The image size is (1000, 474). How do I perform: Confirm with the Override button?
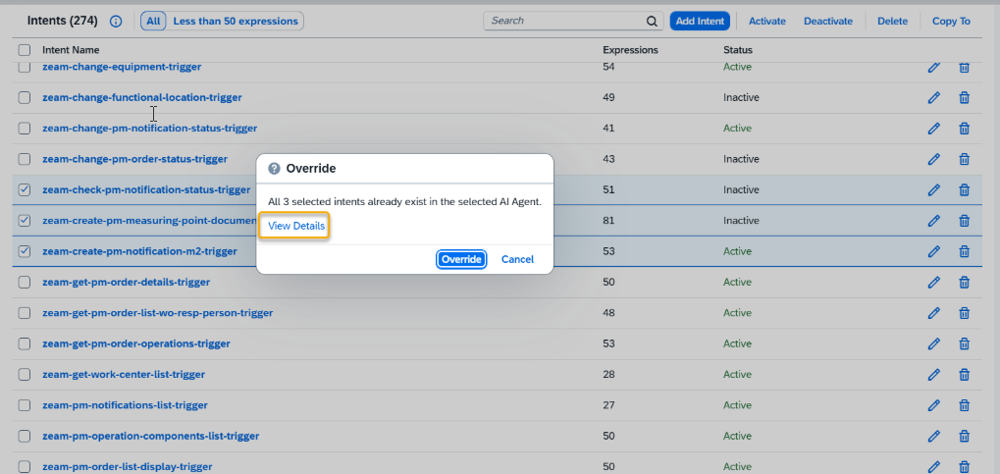461,259
